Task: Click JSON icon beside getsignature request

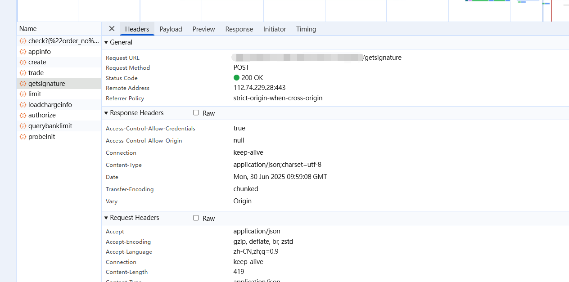Action: point(23,84)
